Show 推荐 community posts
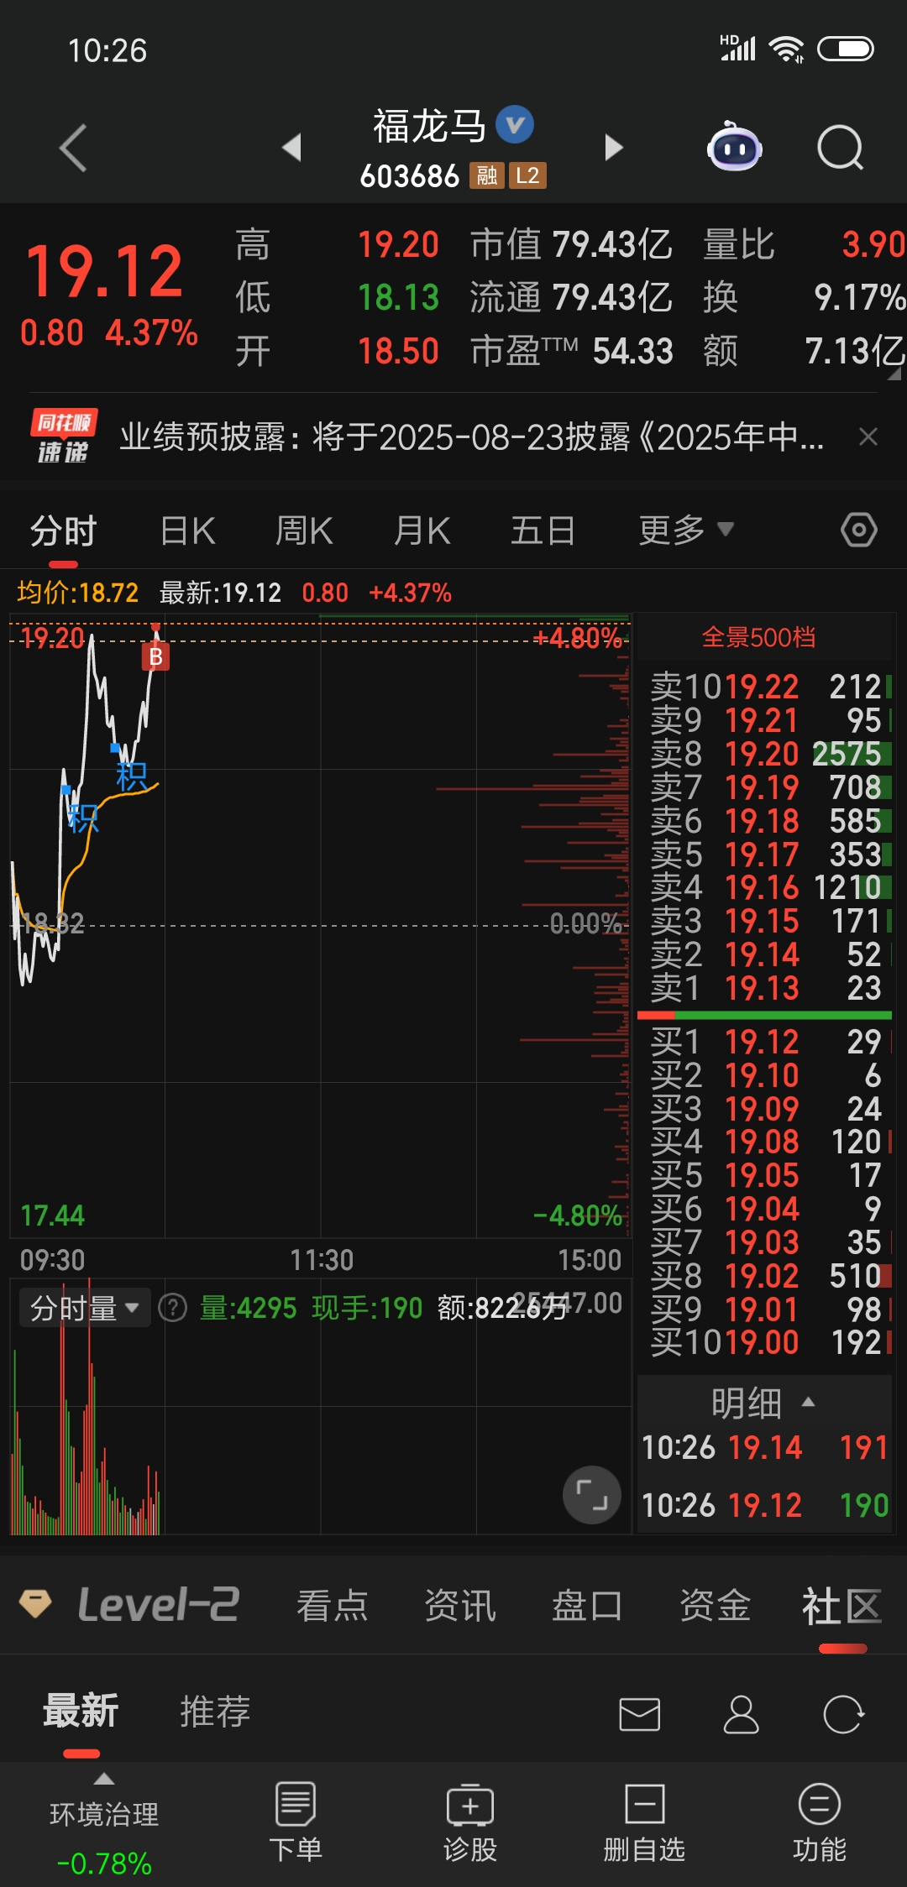This screenshot has width=907, height=1887. (215, 1711)
